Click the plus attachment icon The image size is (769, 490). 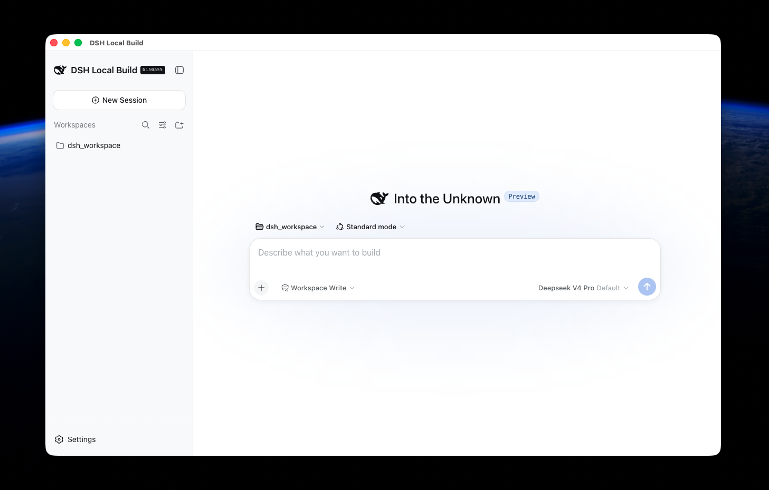pyautogui.click(x=261, y=288)
